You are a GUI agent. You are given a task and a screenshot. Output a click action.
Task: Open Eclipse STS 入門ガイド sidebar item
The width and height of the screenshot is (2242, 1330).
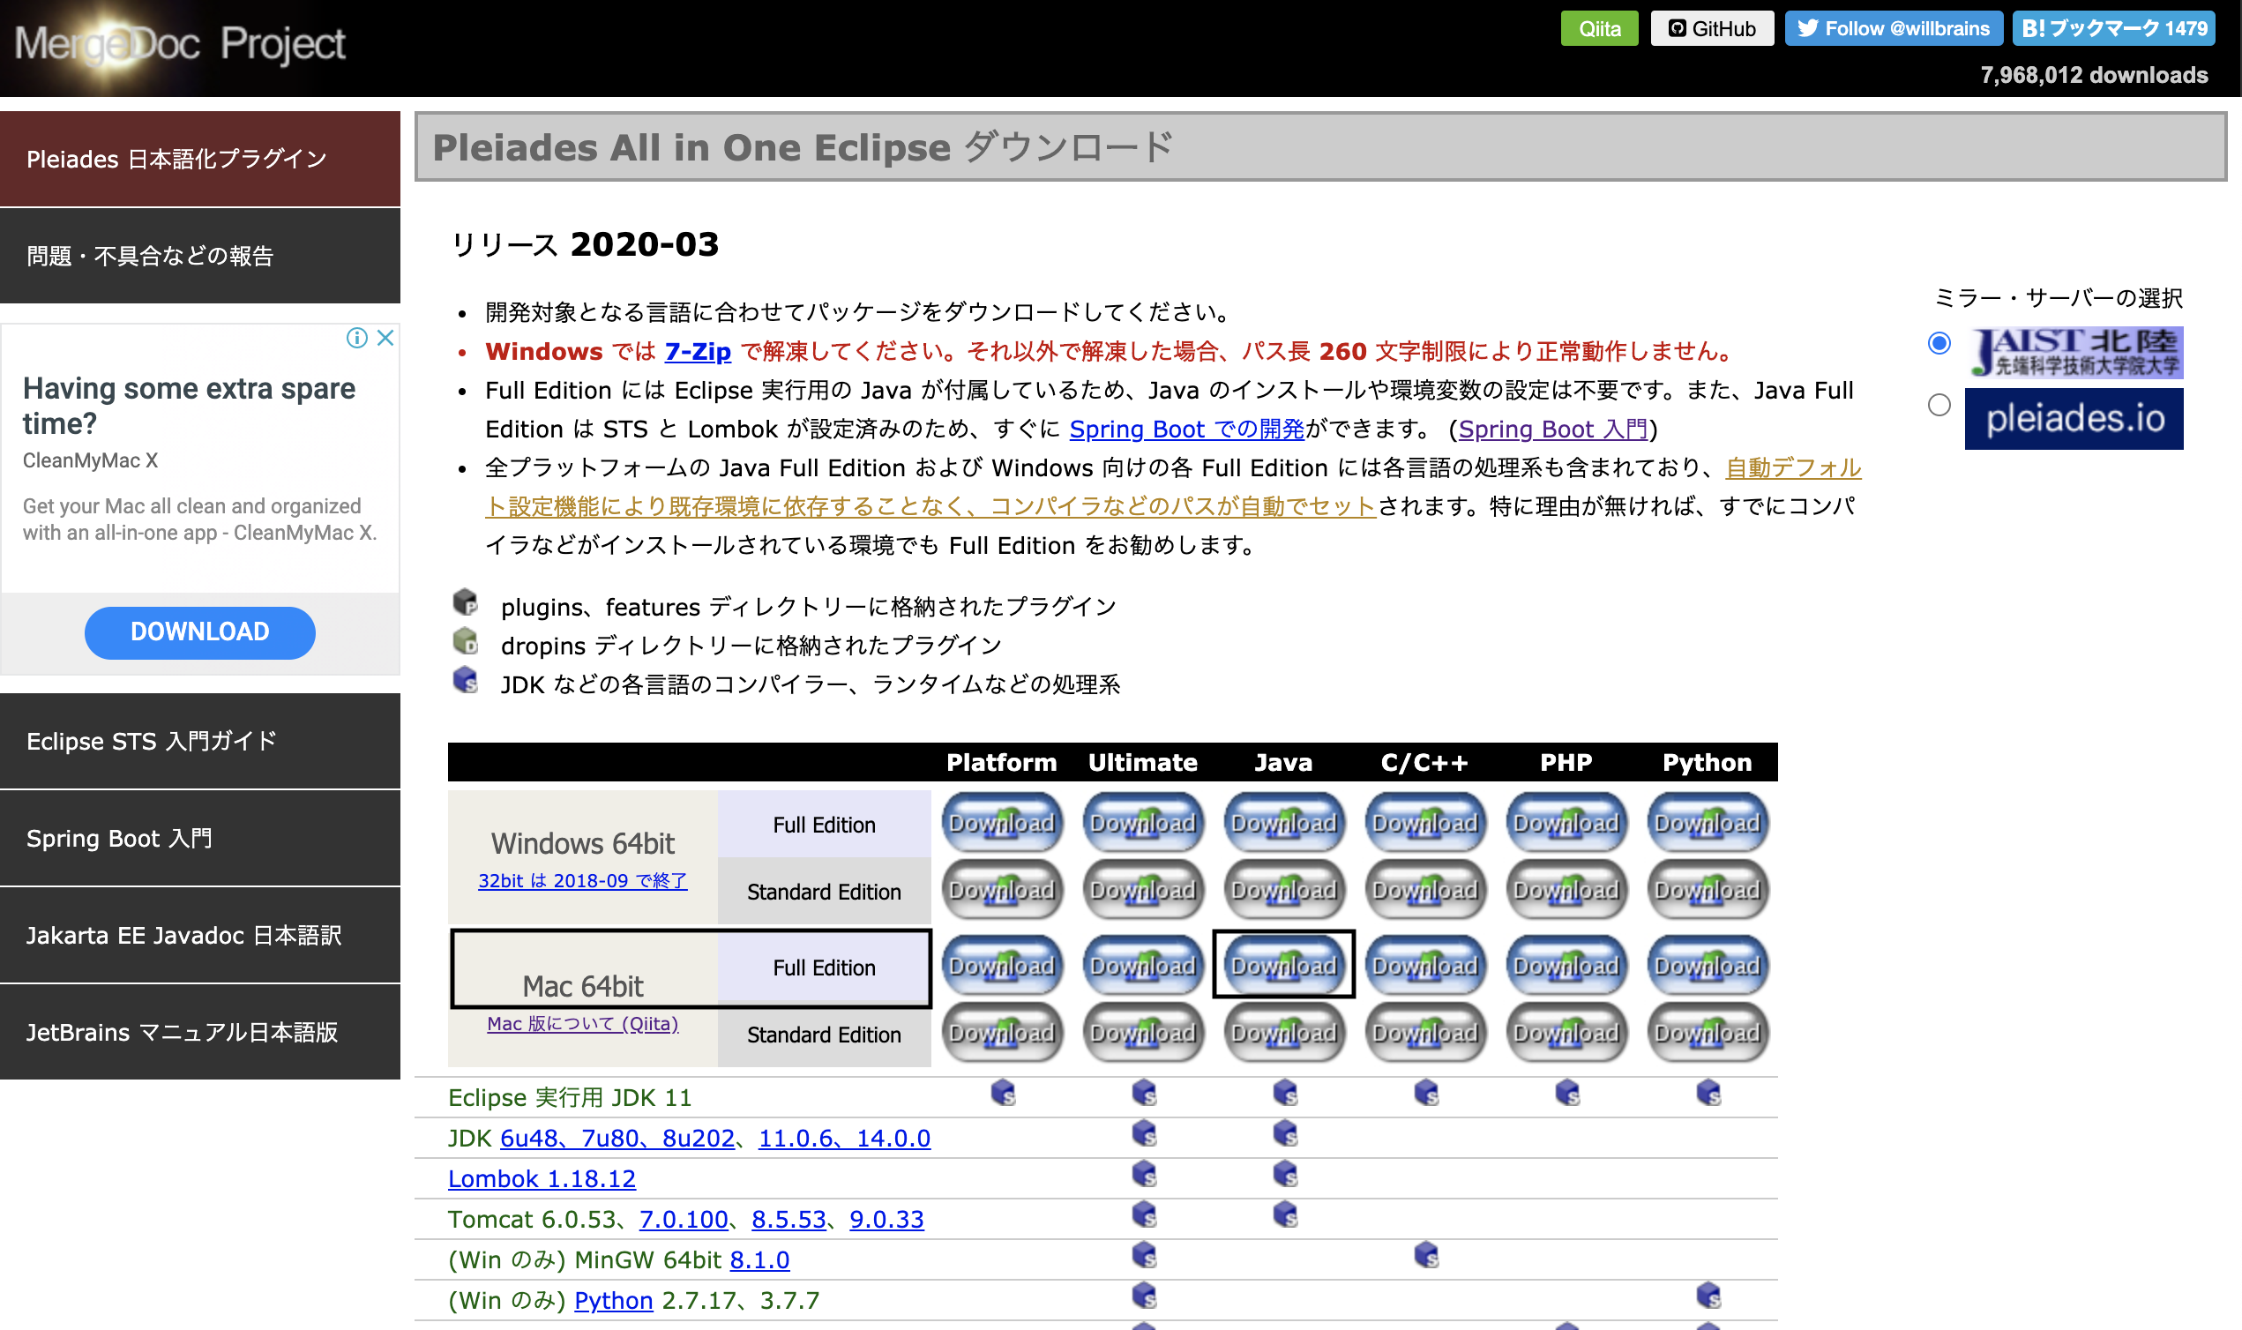click(200, 741)
